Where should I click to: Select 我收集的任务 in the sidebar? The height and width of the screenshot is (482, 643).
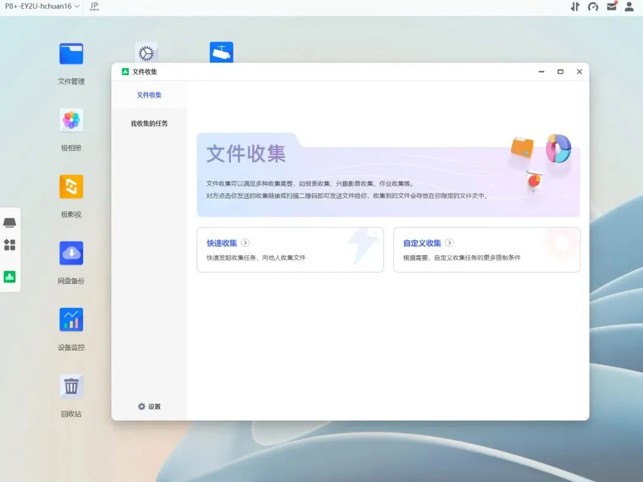[149, 123]
